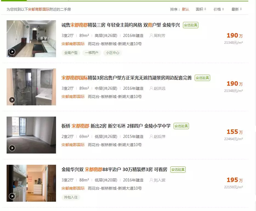This screenshot has height=211, width=256.
Task: Play video on first listing thumbnail
Action: pyautogui.click(x=12, y=52)
